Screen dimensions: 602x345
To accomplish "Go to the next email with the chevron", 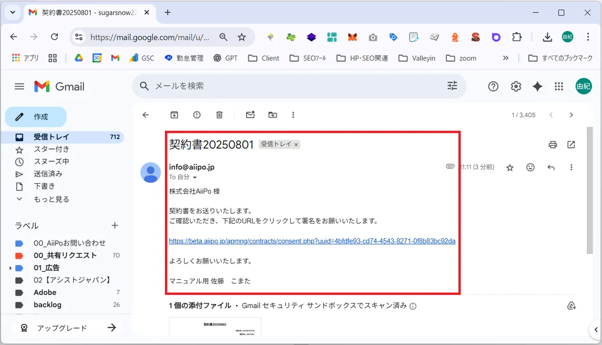I will (x=571, y=115).
